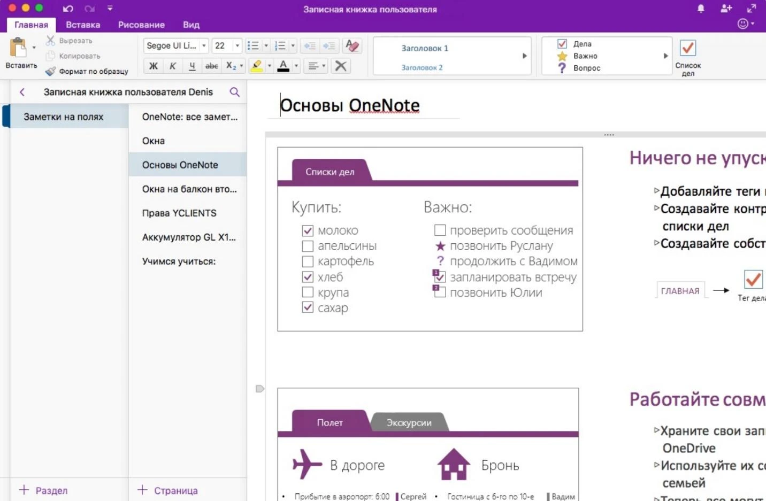Screen dimensions: 766x501
Task: Open the Права YCLIENTS page
Action: [x=188, y=213]
